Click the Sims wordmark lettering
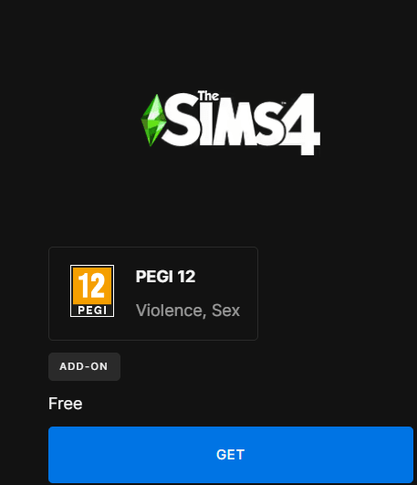The image size is (417, 485). coord(224,121)
